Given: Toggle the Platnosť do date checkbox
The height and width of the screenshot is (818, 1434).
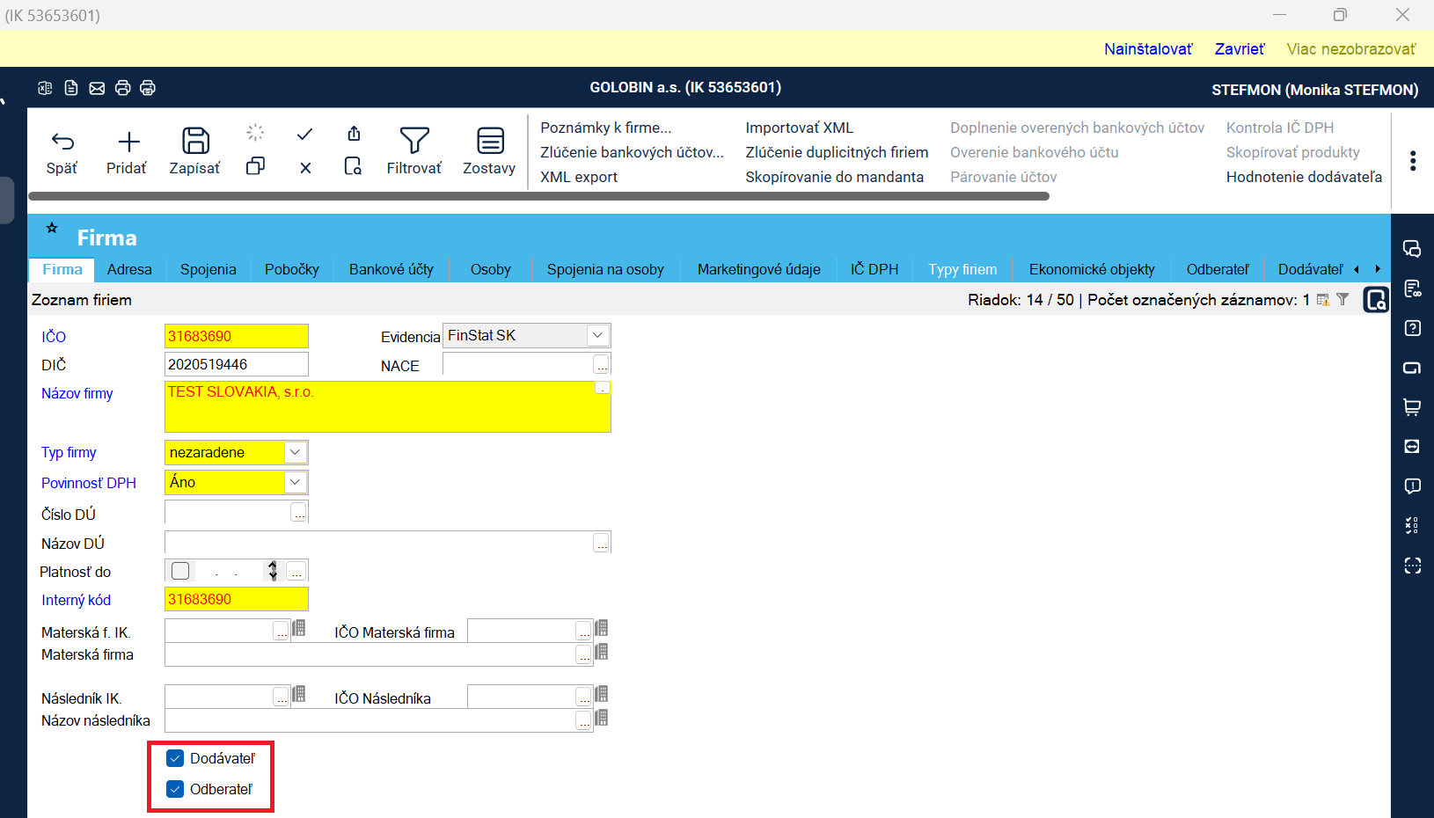Looking at the screenshot, I should click(x=180, y=571).
